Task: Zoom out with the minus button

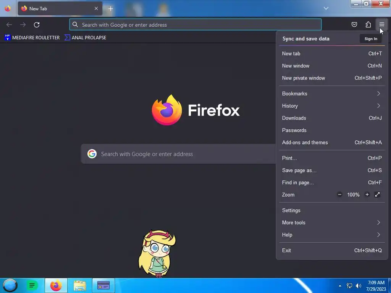Action: click(339, 195)
